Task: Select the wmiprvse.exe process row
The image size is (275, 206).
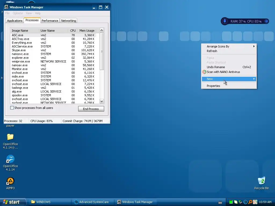Action: (x=53, y=61)
